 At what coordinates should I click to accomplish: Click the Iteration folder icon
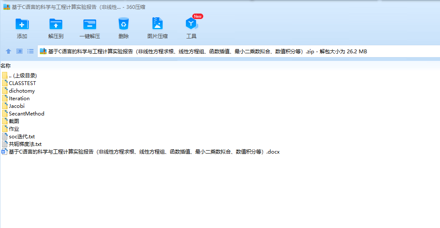(x=5, y=98)
